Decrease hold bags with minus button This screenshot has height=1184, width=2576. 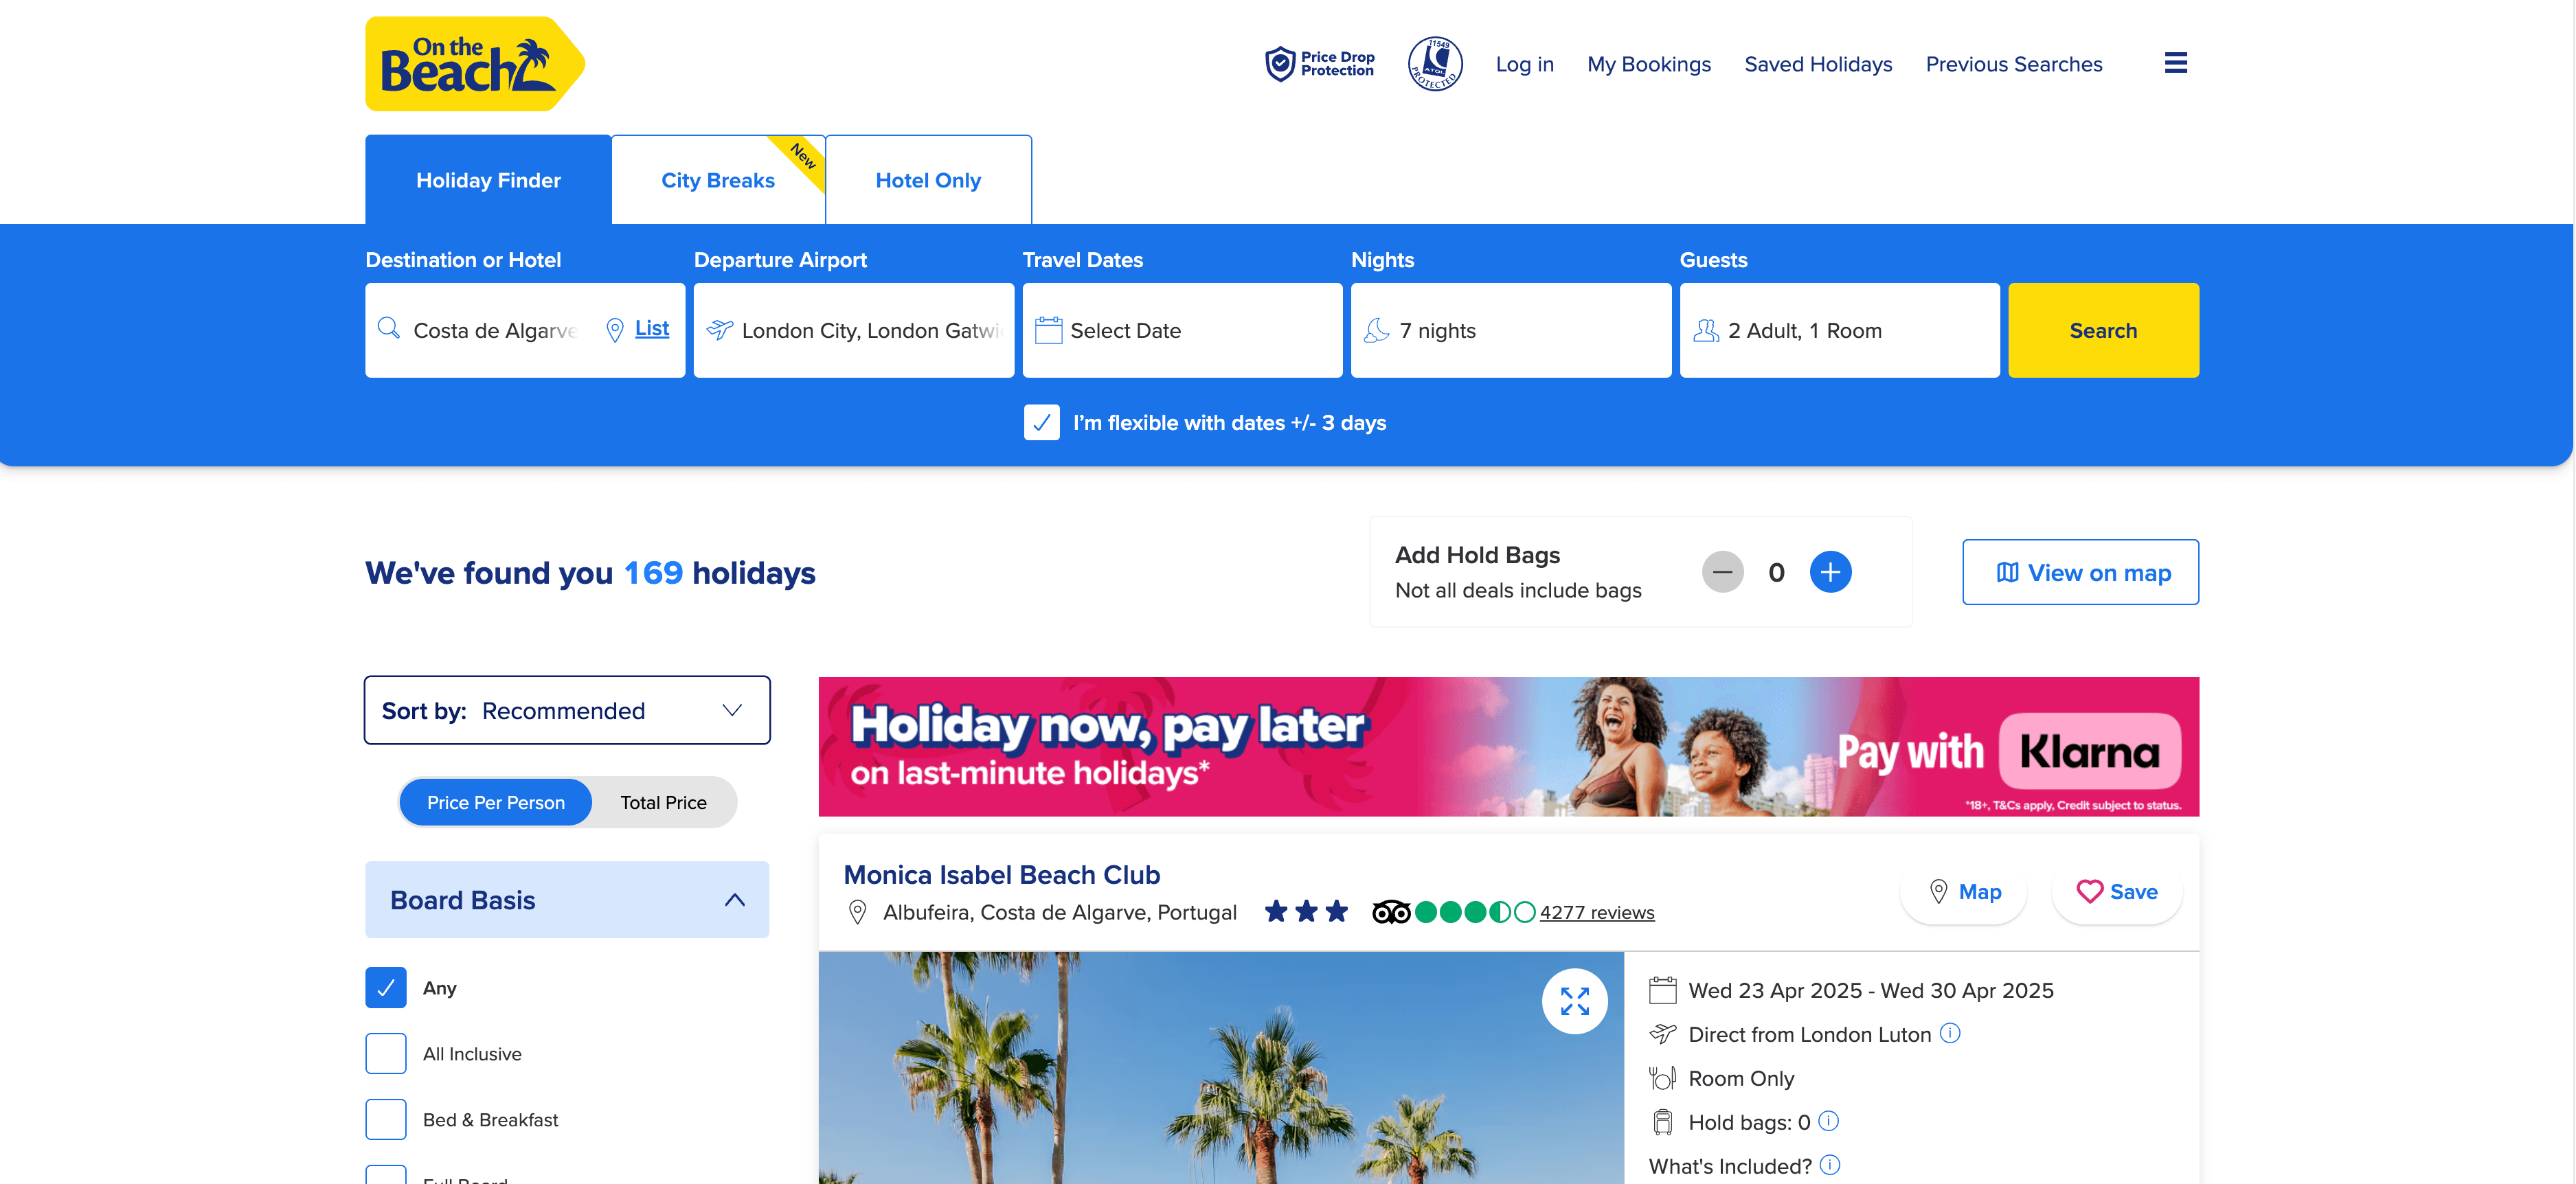pyautogui.click(x=1722, y=572)
